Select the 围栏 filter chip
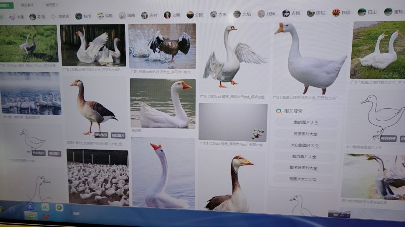The height and width of the screenshot is (227, 405). click(315, 13)
